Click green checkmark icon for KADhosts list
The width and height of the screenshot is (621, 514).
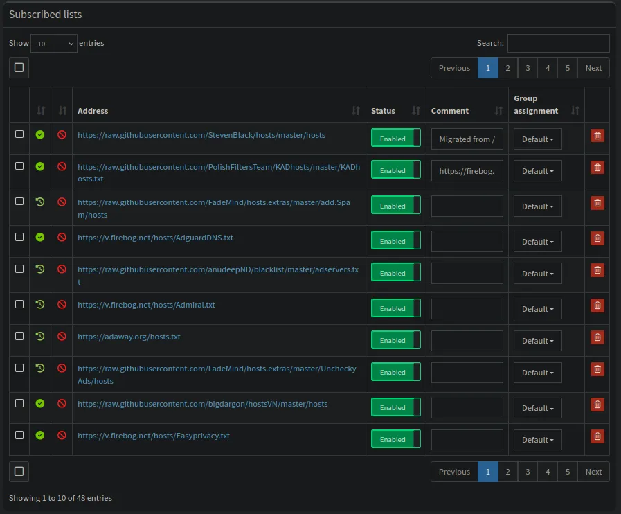[x=40, y=166]
